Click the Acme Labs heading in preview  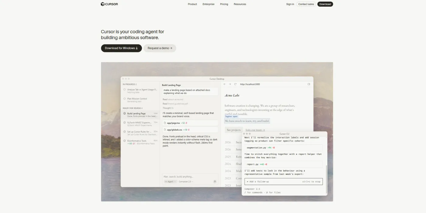[x=232, y=95]
